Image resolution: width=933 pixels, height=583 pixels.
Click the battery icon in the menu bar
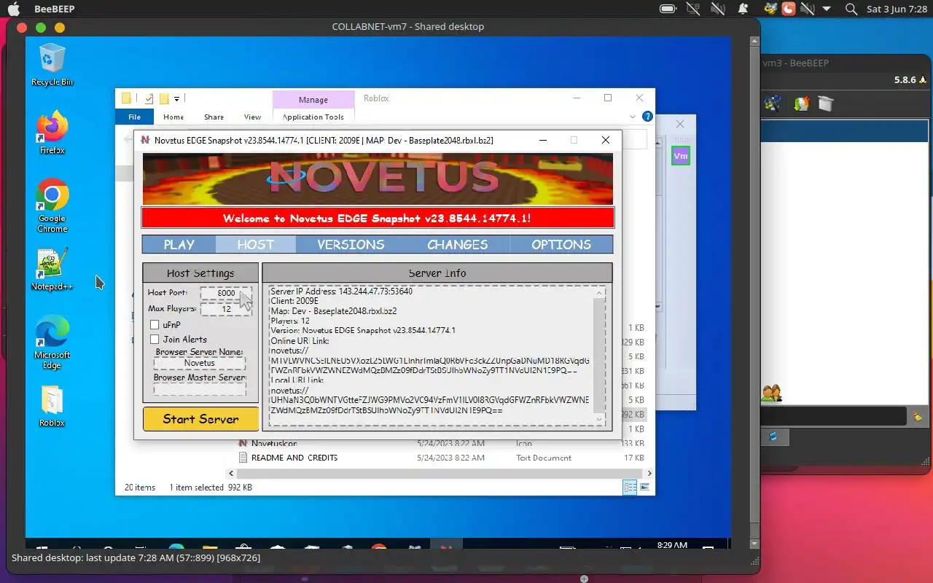tap(668, 9)
